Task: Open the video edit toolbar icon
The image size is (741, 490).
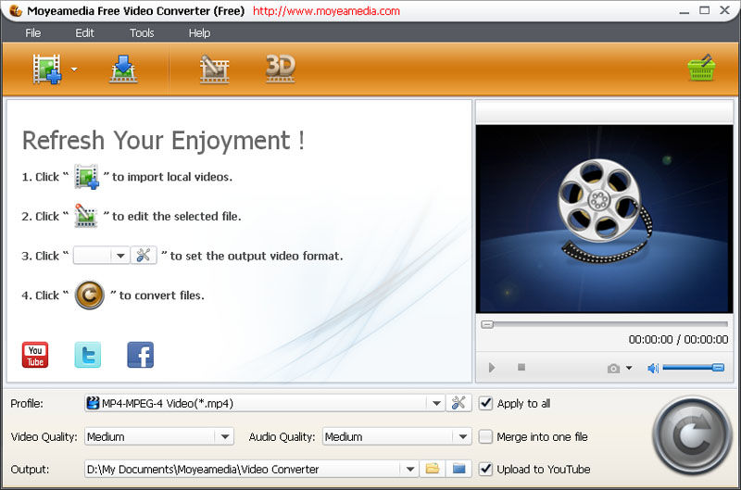Action: click(215, 69)
